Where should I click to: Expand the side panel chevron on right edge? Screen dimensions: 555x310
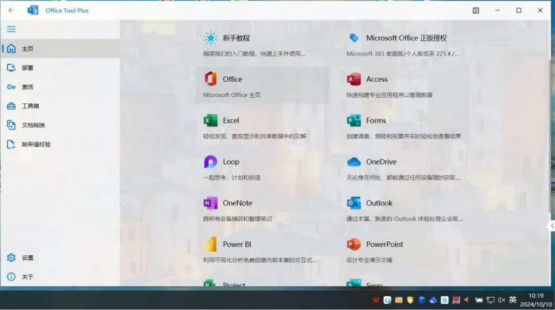552,226
